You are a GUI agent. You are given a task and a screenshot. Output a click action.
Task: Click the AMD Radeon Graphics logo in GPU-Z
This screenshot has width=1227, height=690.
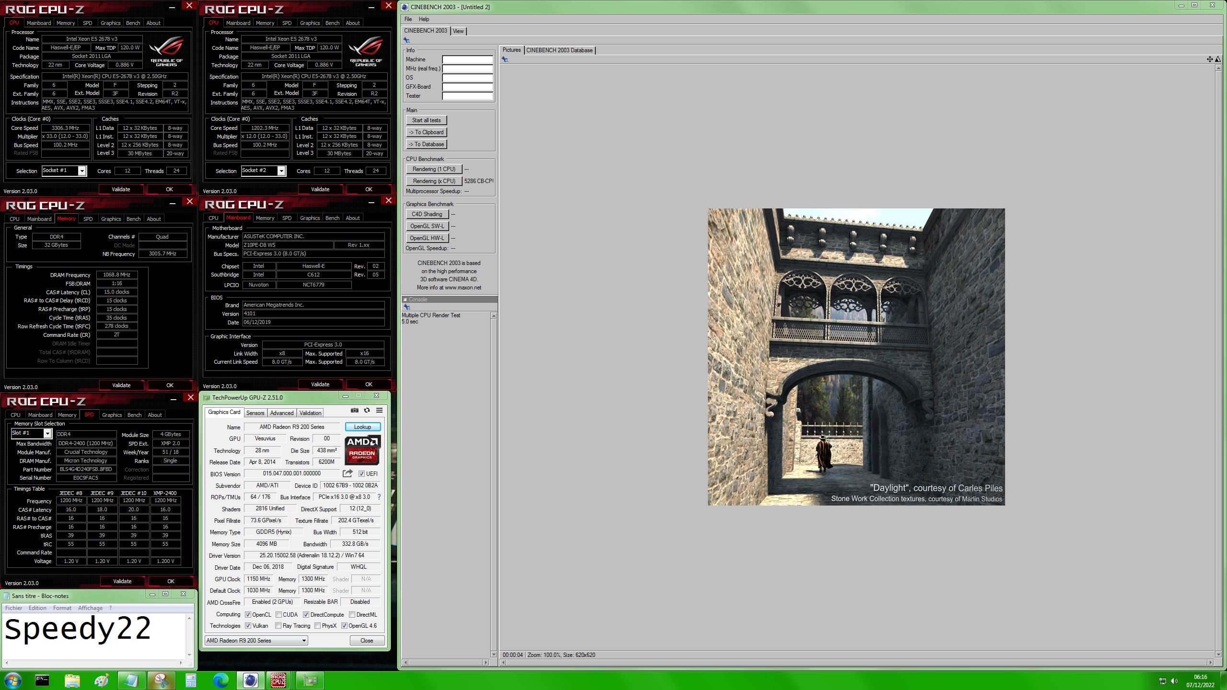(363, 450)
